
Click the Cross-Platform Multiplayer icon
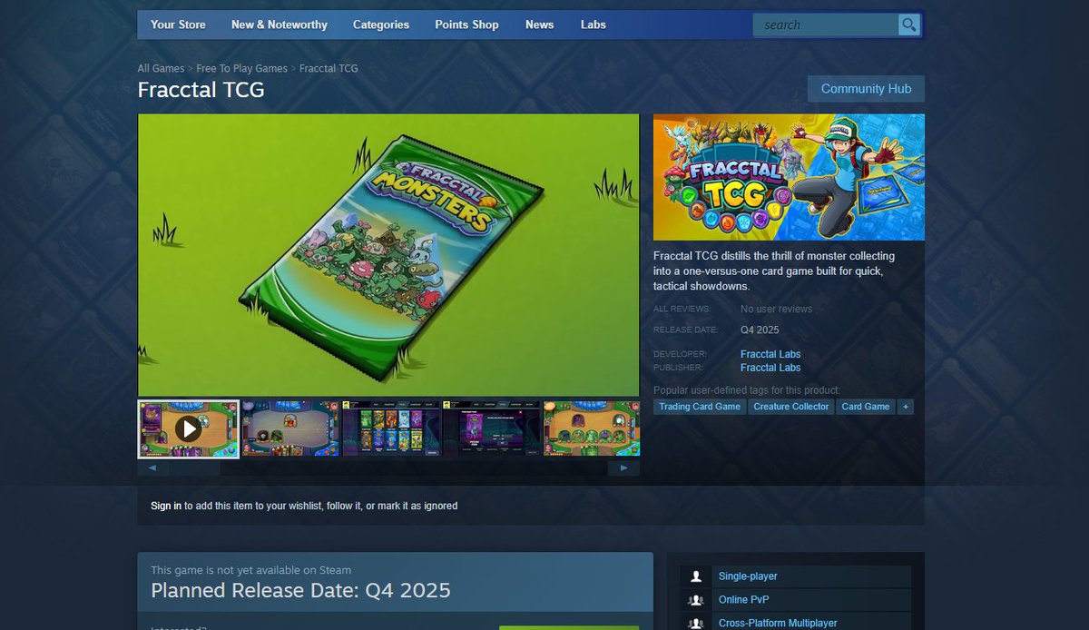click(x=696, y=624)
